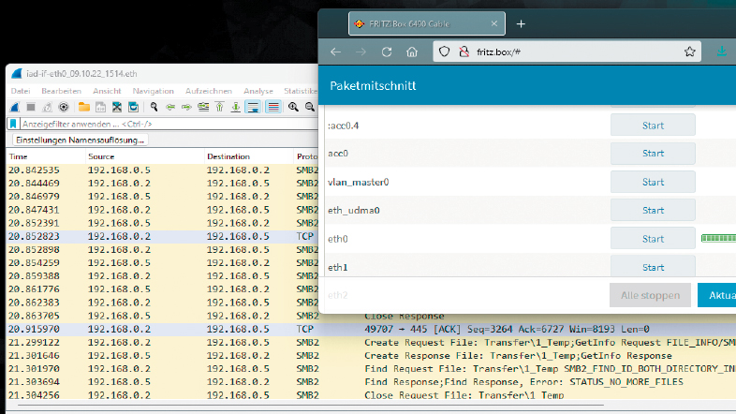Select packet at time 21.299122

(371, 342)
